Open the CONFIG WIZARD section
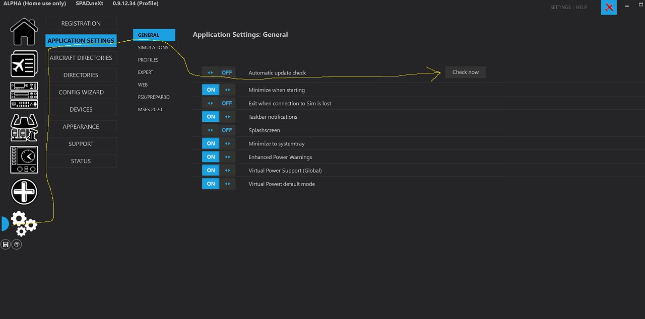Image resolution: width=645 pixels, height=319 pixels. coord(81,93)
